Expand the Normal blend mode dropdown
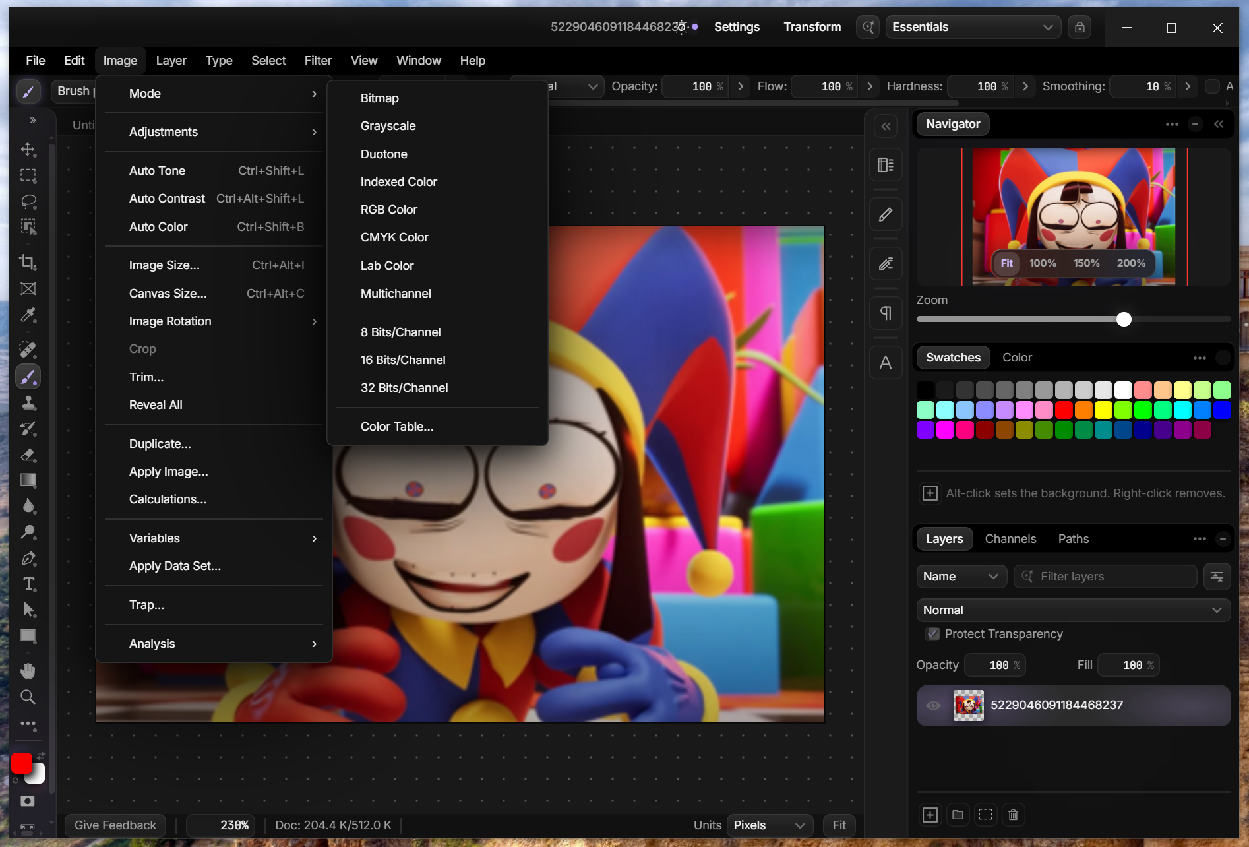 1074,610
